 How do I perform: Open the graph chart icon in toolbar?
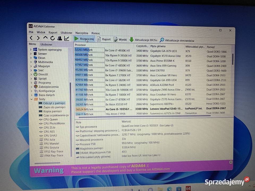67,38
